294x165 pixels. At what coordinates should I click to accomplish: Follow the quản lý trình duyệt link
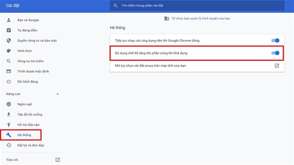coord(204,18)
